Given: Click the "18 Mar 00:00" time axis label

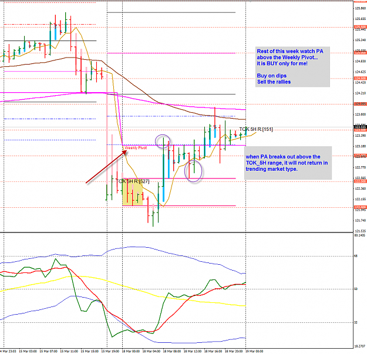Looking at the screenshot, I should coord(131,351).
